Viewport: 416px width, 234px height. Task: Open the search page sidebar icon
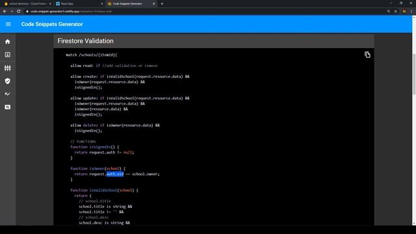(7, 107)
